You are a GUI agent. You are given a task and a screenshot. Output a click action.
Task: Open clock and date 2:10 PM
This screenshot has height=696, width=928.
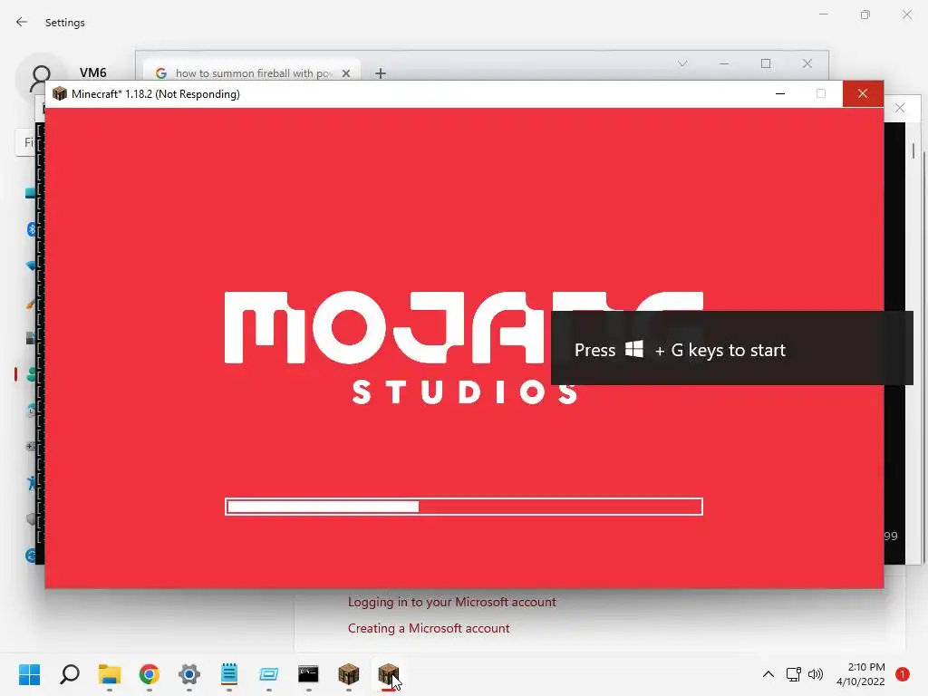click(861, 674)
